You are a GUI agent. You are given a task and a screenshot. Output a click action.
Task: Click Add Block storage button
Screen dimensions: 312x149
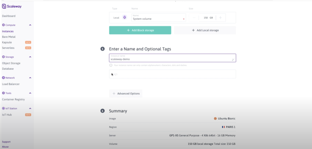coord(140,30)
